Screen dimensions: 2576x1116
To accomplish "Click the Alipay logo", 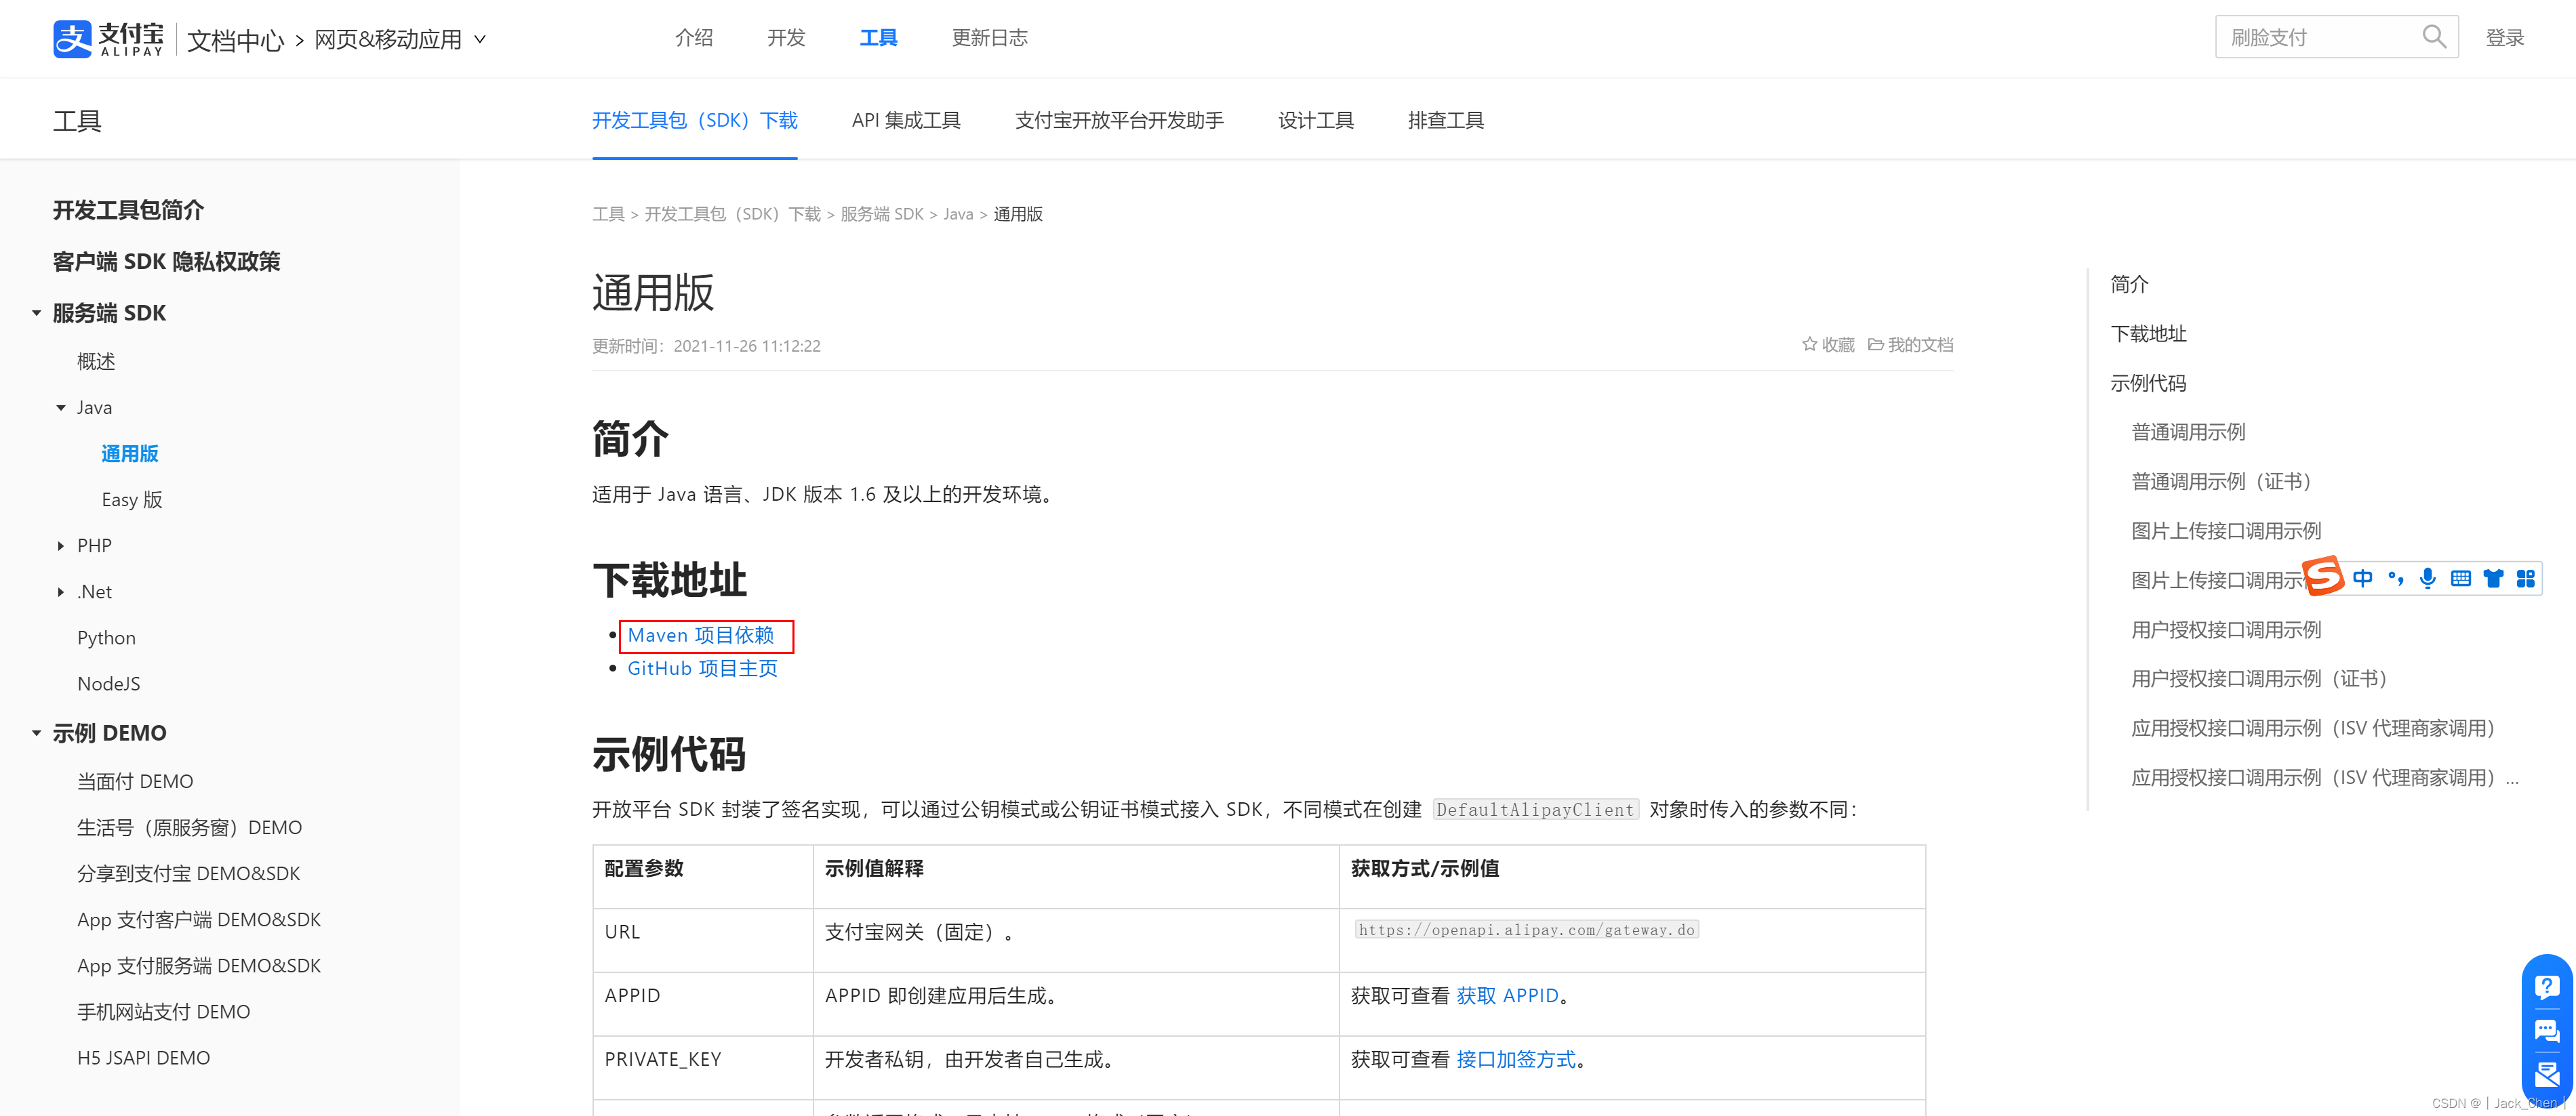I will pos(108,38).
